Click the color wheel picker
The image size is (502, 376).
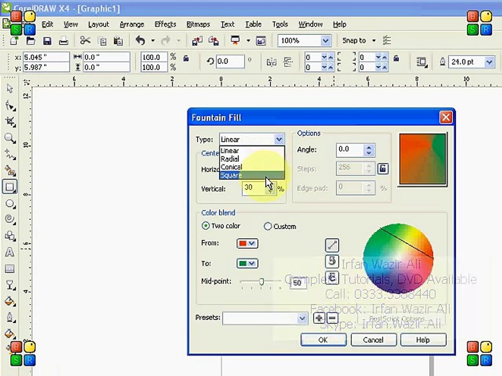tap(398, 258)
